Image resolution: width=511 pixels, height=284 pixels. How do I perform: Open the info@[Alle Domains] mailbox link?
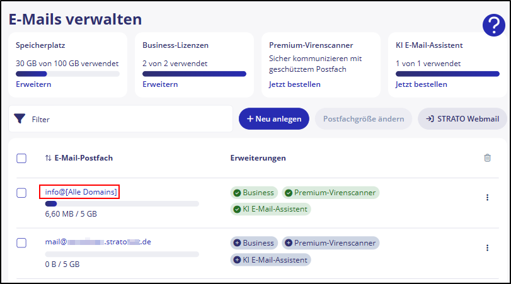pos(81,192)
